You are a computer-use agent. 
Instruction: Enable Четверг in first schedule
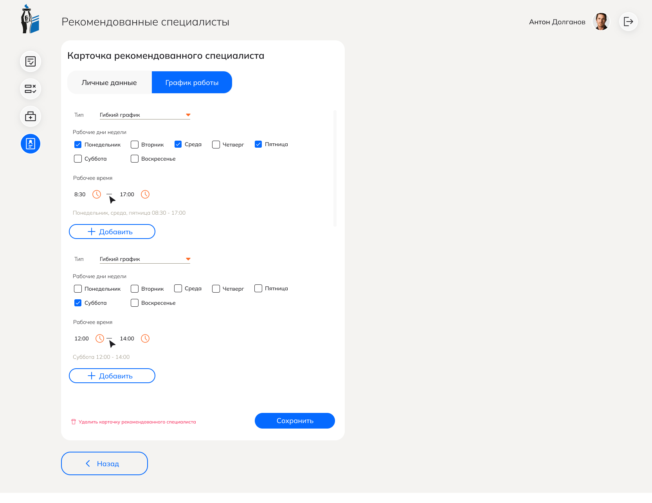pyautogui.click(x=216, y=145)
